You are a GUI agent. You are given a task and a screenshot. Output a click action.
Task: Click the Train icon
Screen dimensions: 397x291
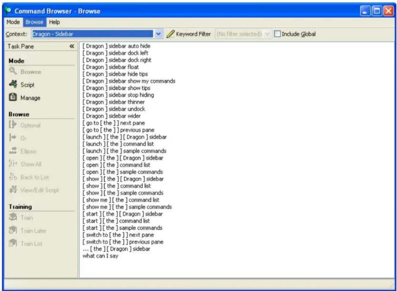click(x=13, y=217)
